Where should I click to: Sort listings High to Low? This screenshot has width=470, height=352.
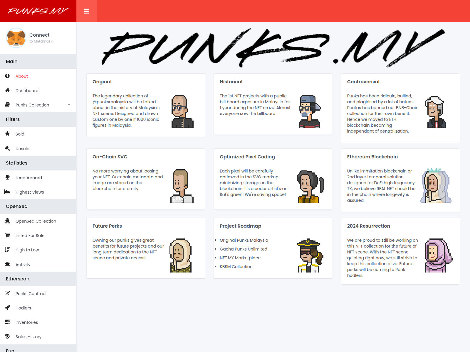(38, 250)
